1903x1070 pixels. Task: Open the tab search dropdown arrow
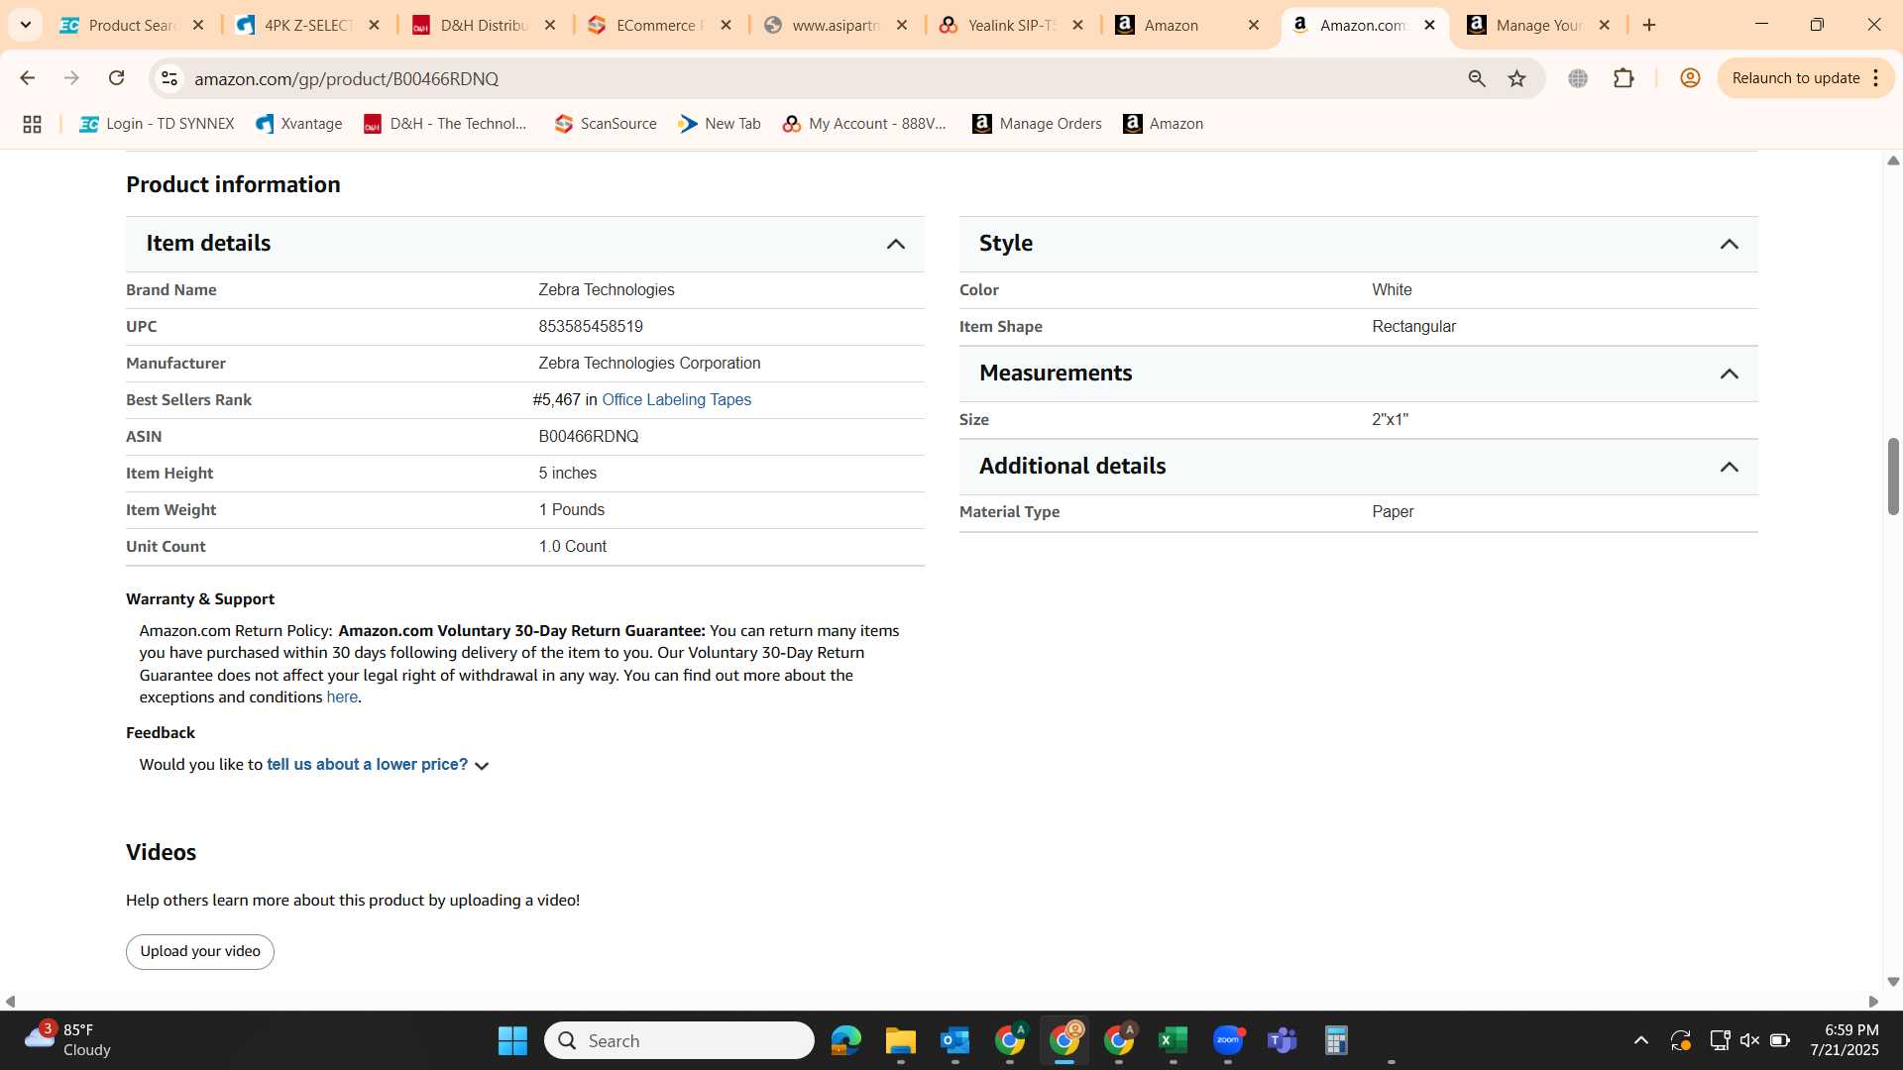click(26, 25)
